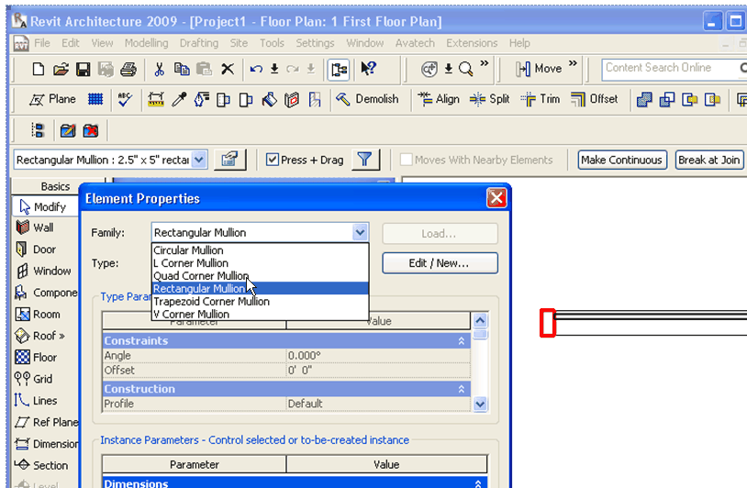Select the Move tool
The height and width of the screenshot is (488, 747).
click(539, 69)
